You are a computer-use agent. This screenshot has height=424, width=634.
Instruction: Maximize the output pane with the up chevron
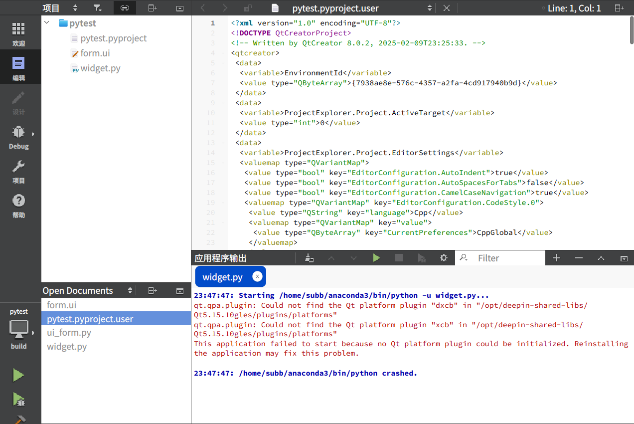[x=601, y=258]
